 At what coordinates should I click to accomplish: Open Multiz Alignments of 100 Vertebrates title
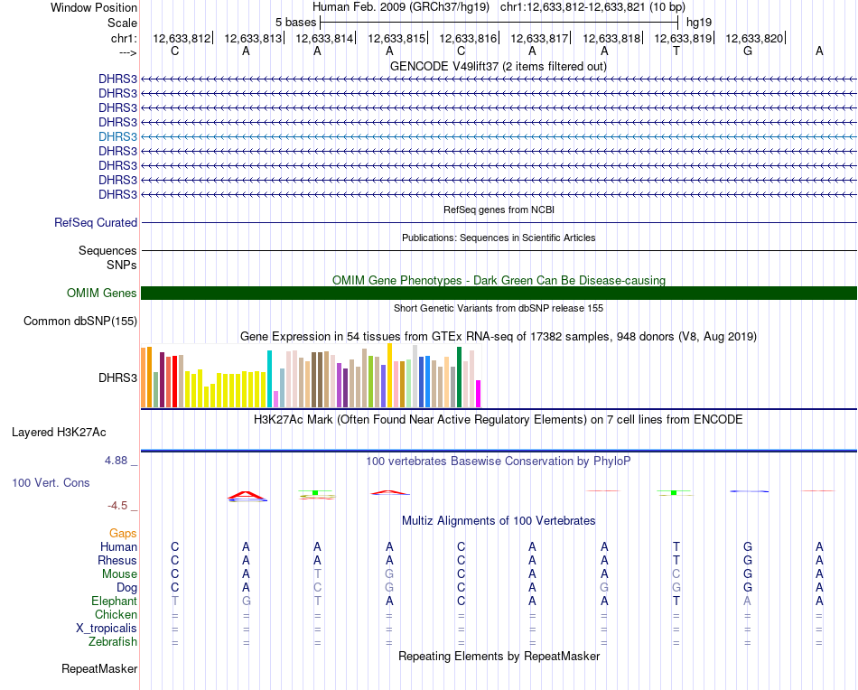[x=499, y=520]
